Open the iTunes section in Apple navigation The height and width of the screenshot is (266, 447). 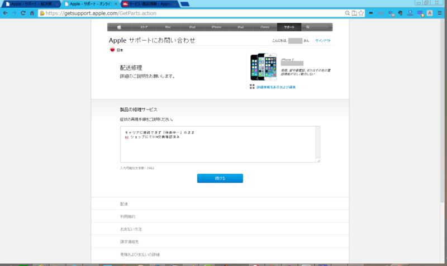pyautogui.click(x=265, y=27)
